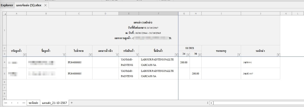This screenshot has width=304, height=107.
Task: Expand the รหัสสินค้า filter dropdown
Action: pos(137,55)
